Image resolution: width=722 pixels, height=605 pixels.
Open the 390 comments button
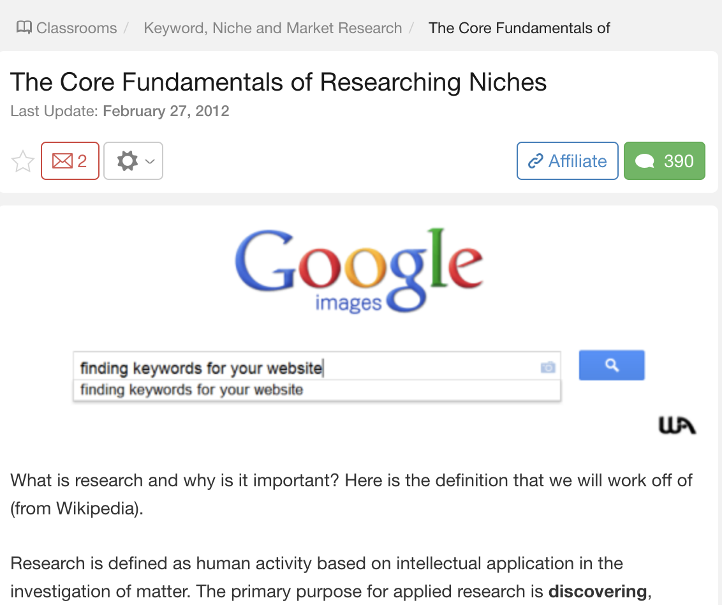[x=665, y=161]
